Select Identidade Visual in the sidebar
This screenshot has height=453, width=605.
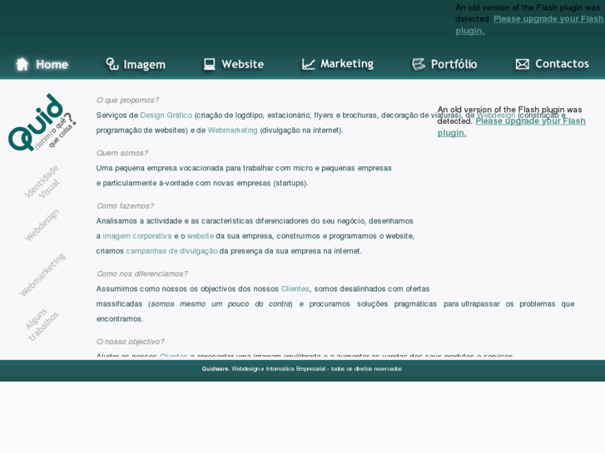(x=42, y=182)
